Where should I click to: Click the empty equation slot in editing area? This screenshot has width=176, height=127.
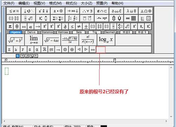click(7, 71)
